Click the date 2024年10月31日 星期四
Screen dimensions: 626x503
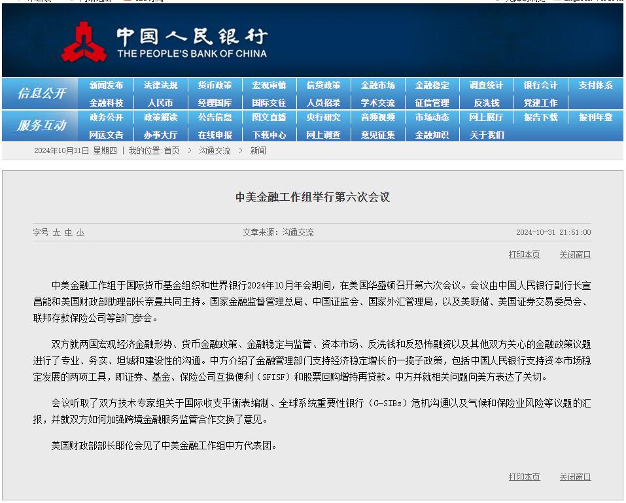[x=75, y=151]
